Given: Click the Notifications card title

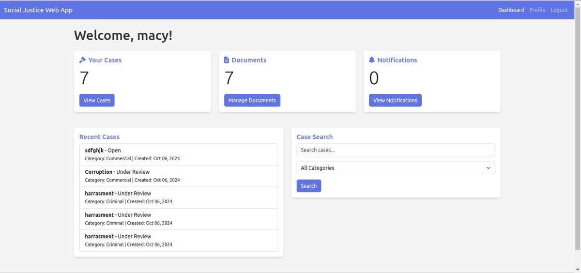Looking at the screenshot, I should point(397,60).
